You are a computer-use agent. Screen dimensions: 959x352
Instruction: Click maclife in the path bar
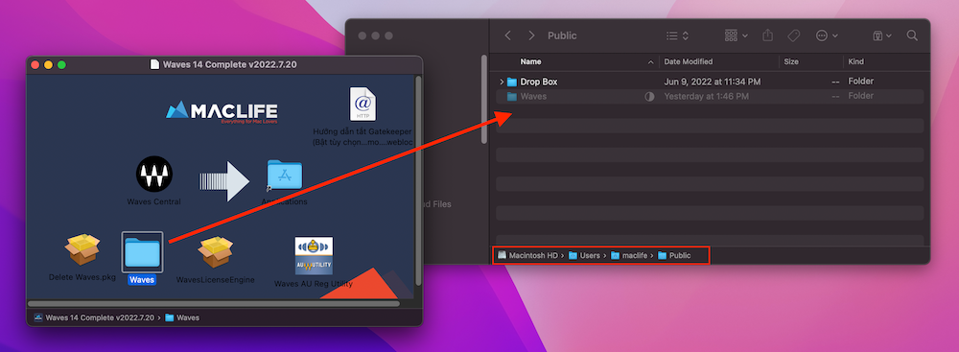pyautogui.click(x=629, y=255)
